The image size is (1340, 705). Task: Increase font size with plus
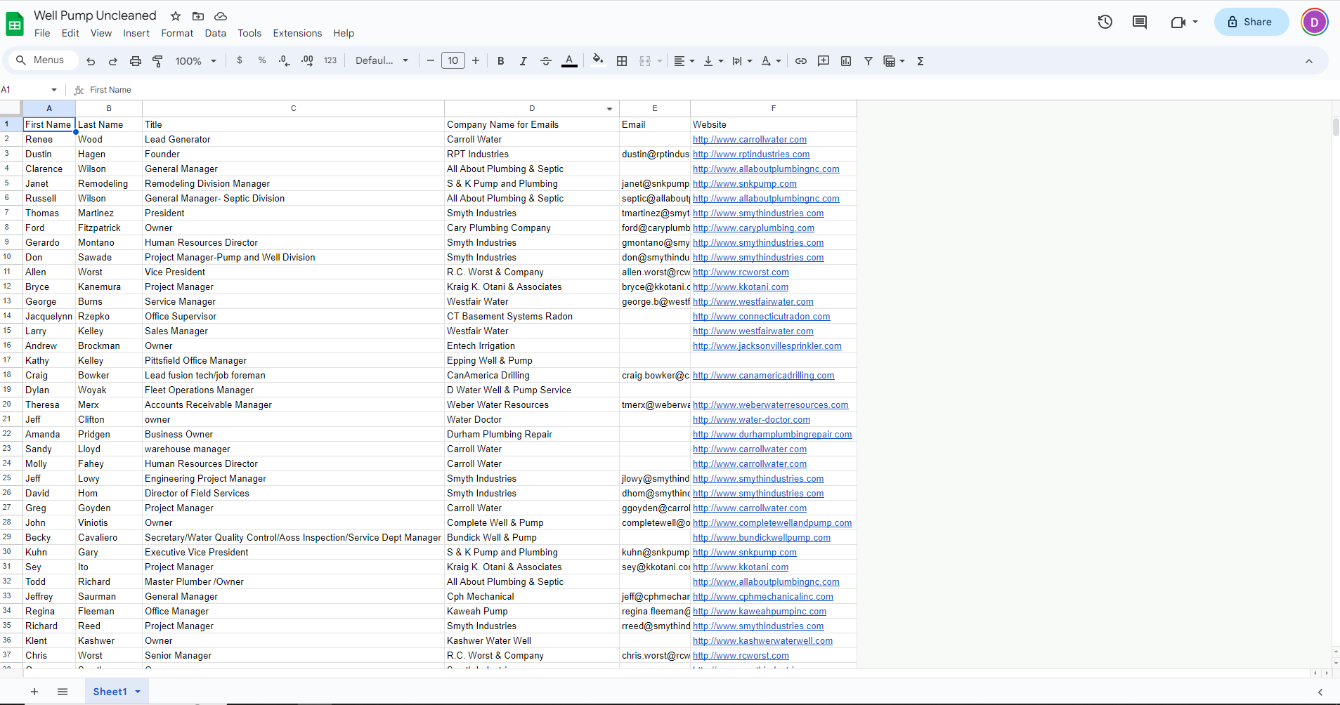click(x=476, y=61)
